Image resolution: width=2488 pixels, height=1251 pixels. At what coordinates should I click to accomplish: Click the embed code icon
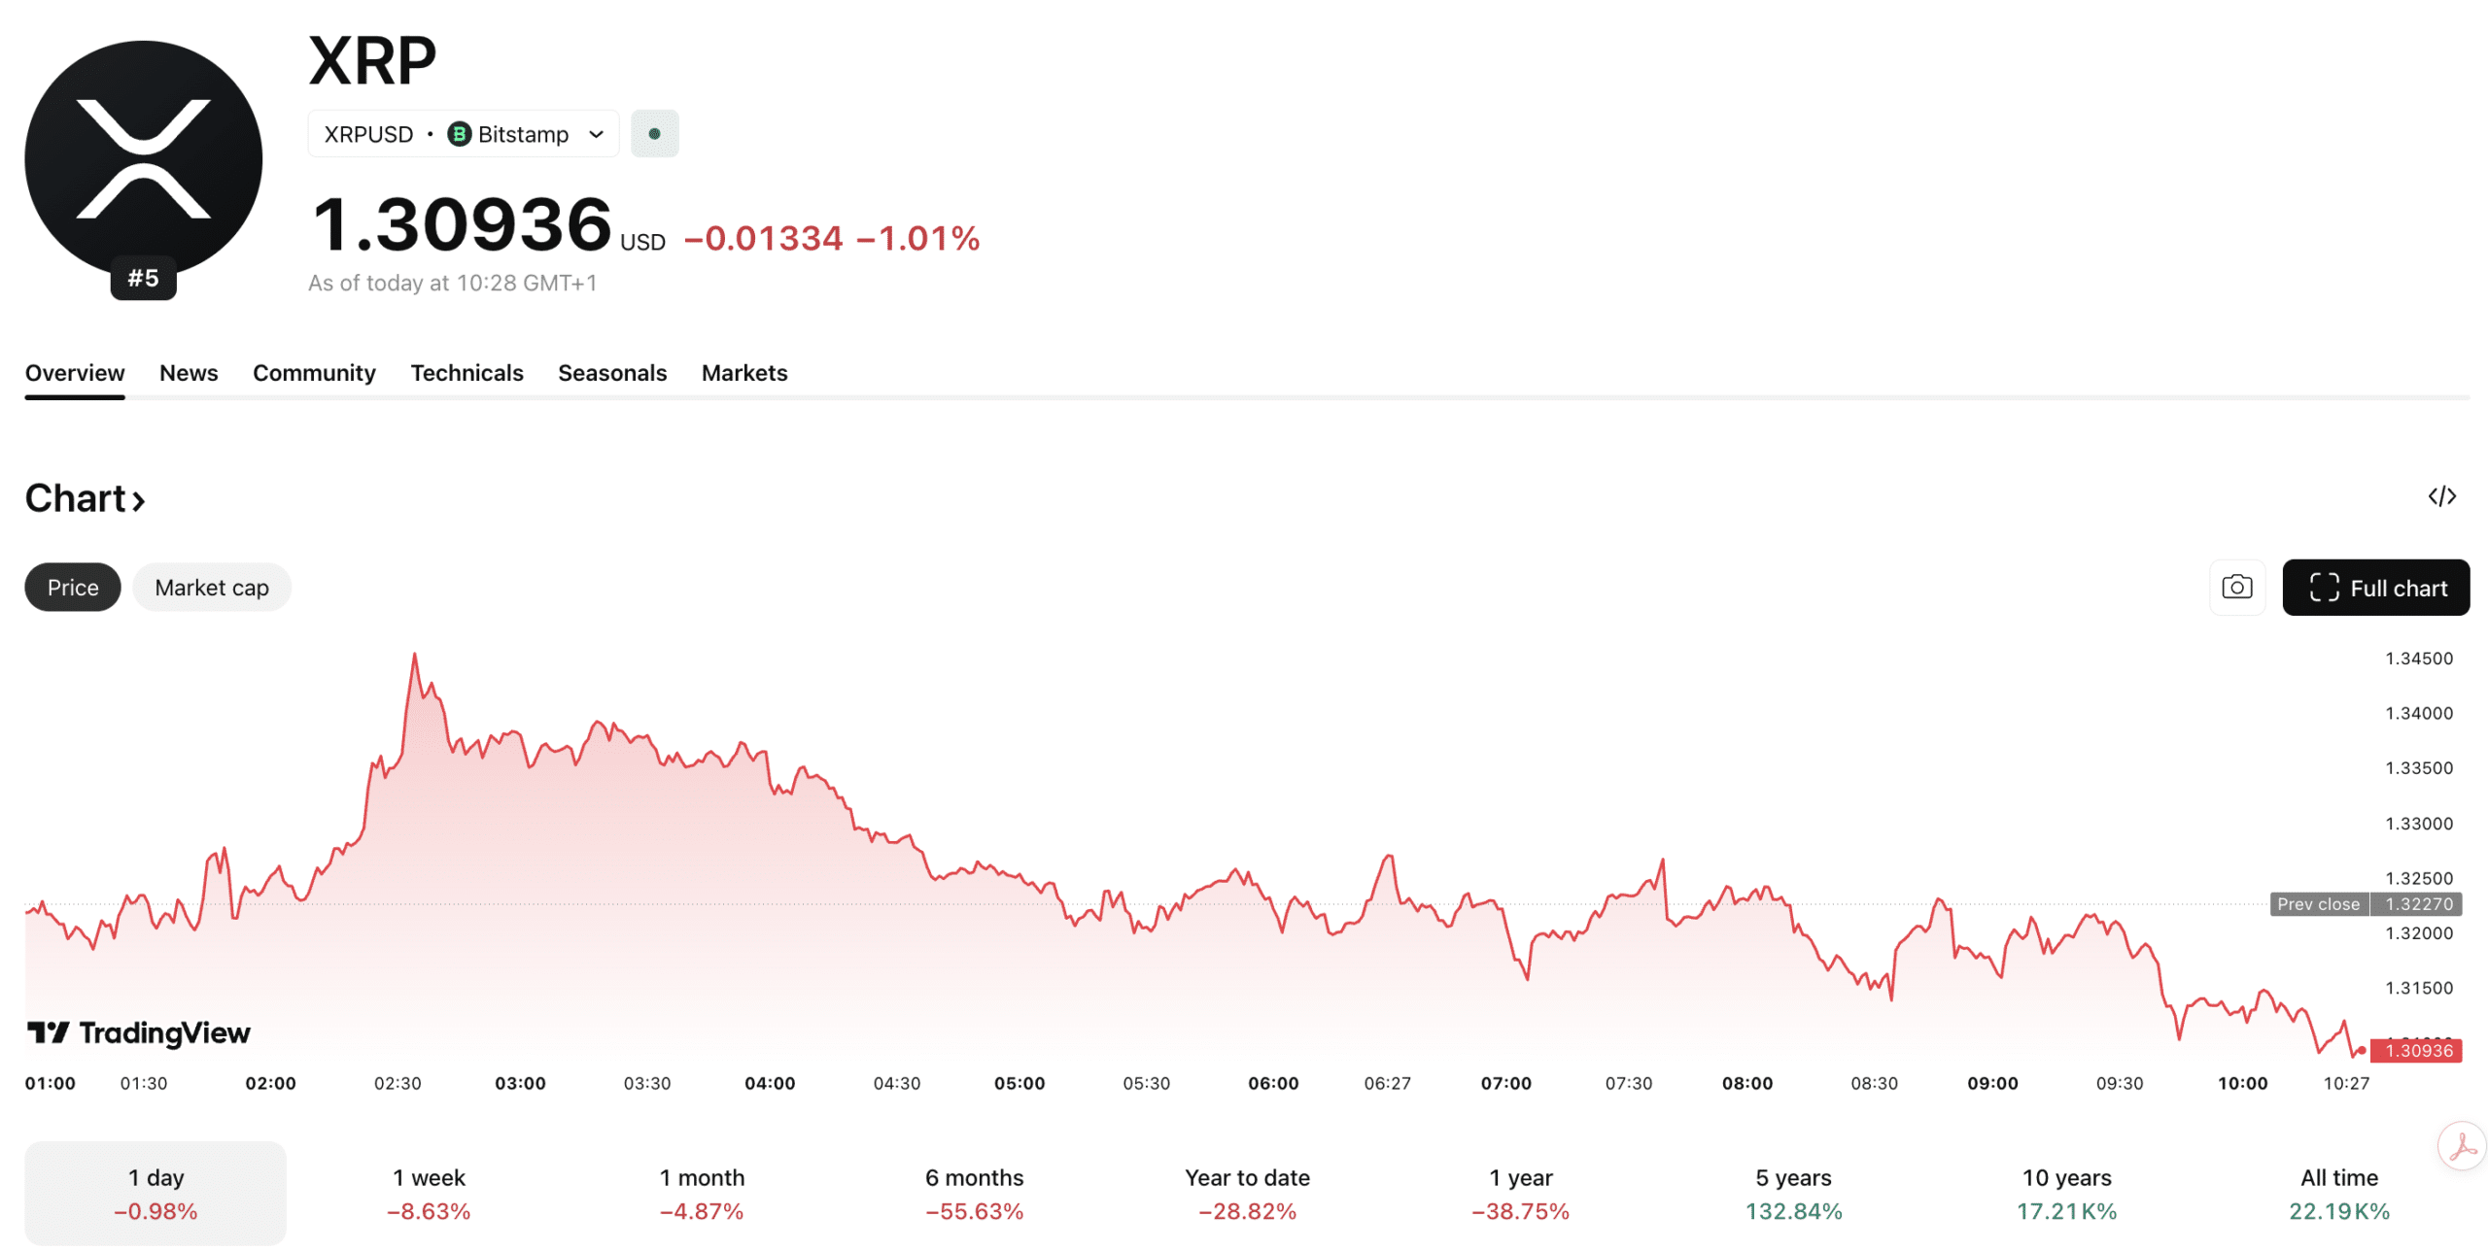(2440, 496)
